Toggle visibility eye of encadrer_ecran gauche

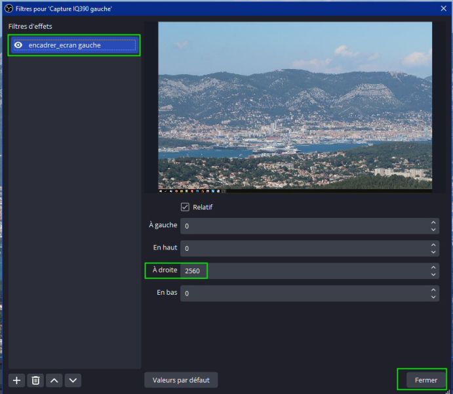coord(18,45)
